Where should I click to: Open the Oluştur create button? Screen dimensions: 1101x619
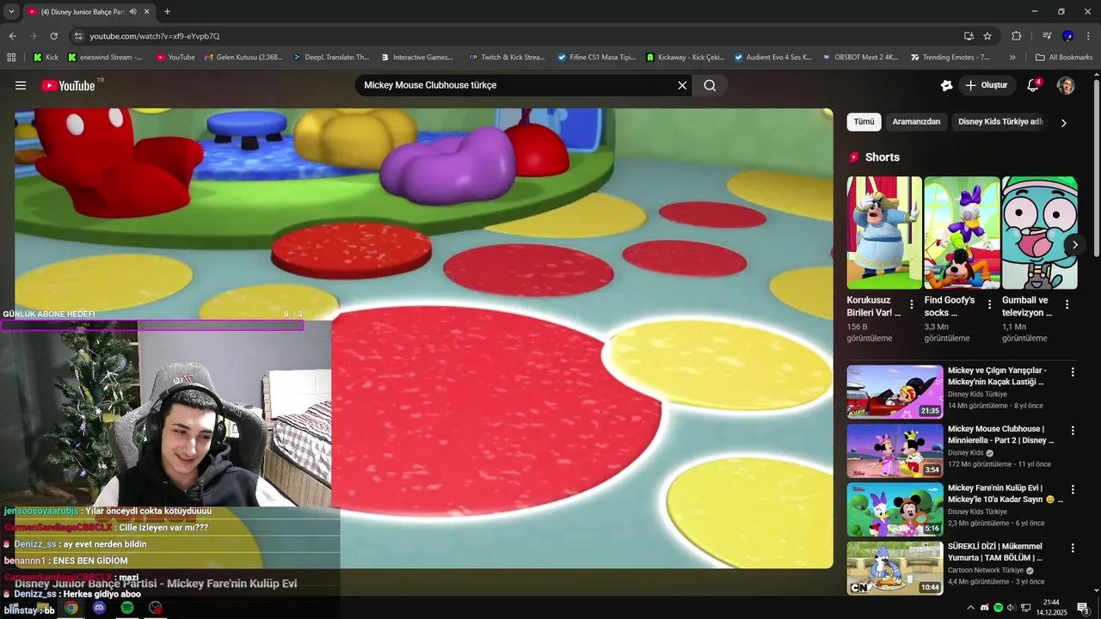pyautogui.click(x=986, y=85)
